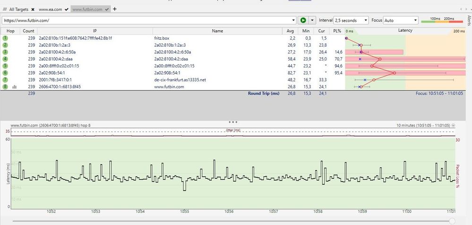The height and width of the screenshot is (225, 472).
Task: Click the 11:00 marker on time axis
Action: click(x=407, y=211)
